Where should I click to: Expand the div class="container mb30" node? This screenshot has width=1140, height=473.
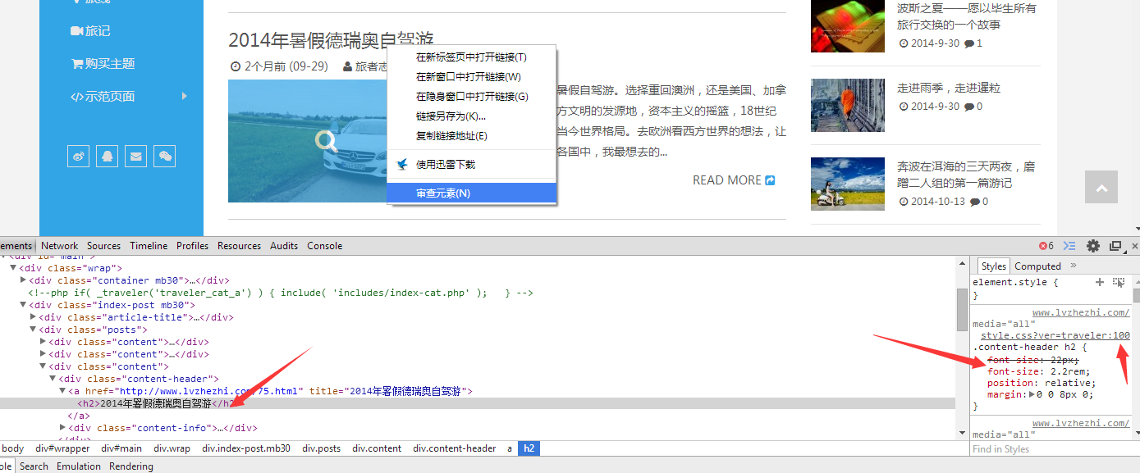click(23, 280)
